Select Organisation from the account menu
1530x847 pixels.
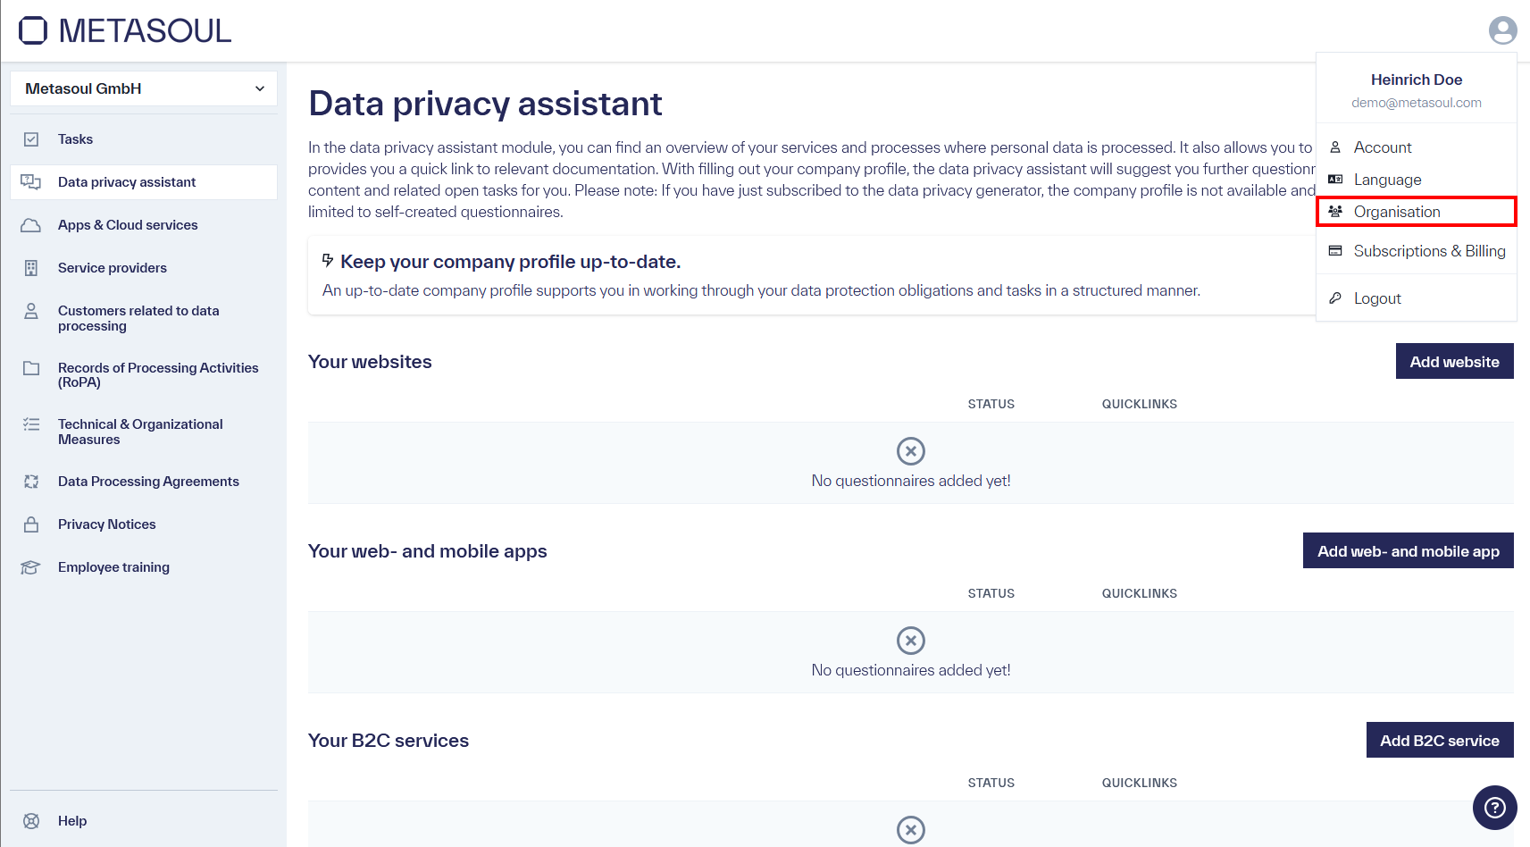(x=1397, y=212)
